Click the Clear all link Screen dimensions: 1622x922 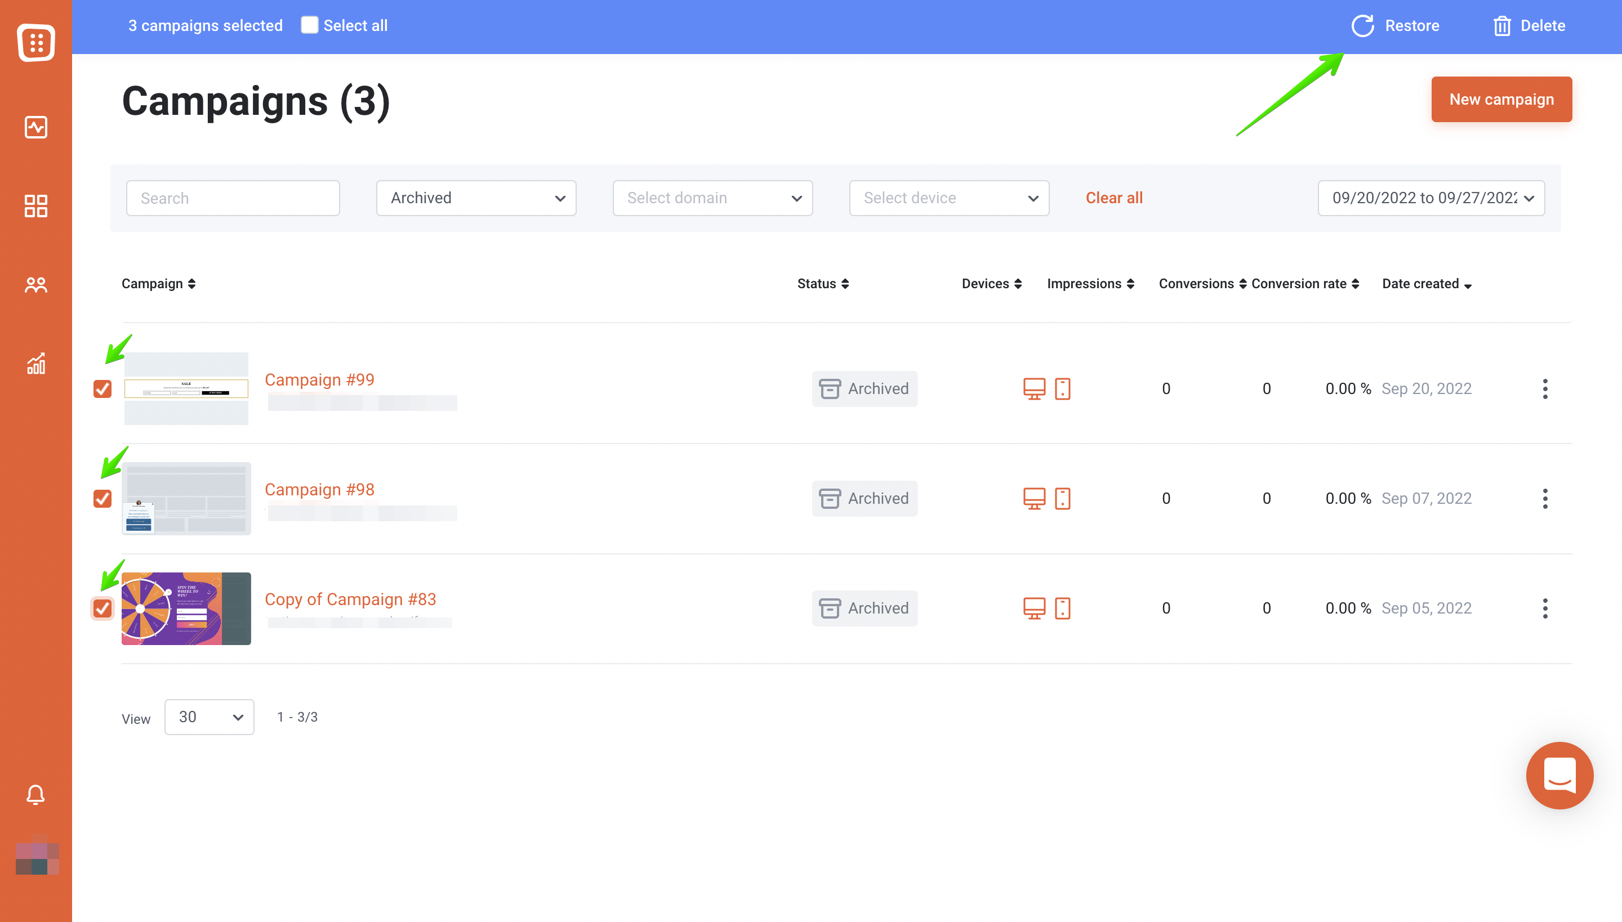pyautogui.click(x=1114, y=198)
